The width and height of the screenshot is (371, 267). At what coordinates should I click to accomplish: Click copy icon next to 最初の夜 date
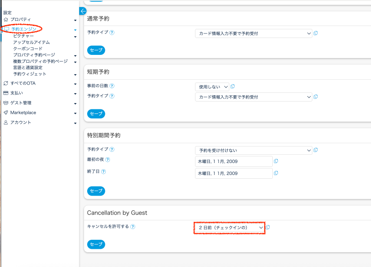click(x=276, y=161)
